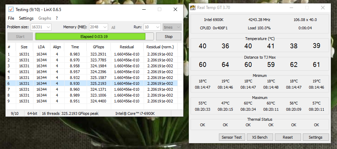Screen dimensions: 337x149
Task: Open Real Temp Settings
Action: (316, 137)
